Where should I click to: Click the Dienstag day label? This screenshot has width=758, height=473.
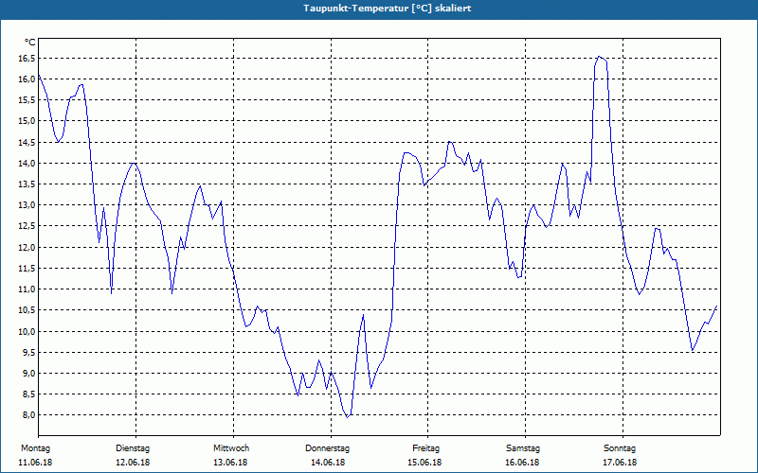133,448
